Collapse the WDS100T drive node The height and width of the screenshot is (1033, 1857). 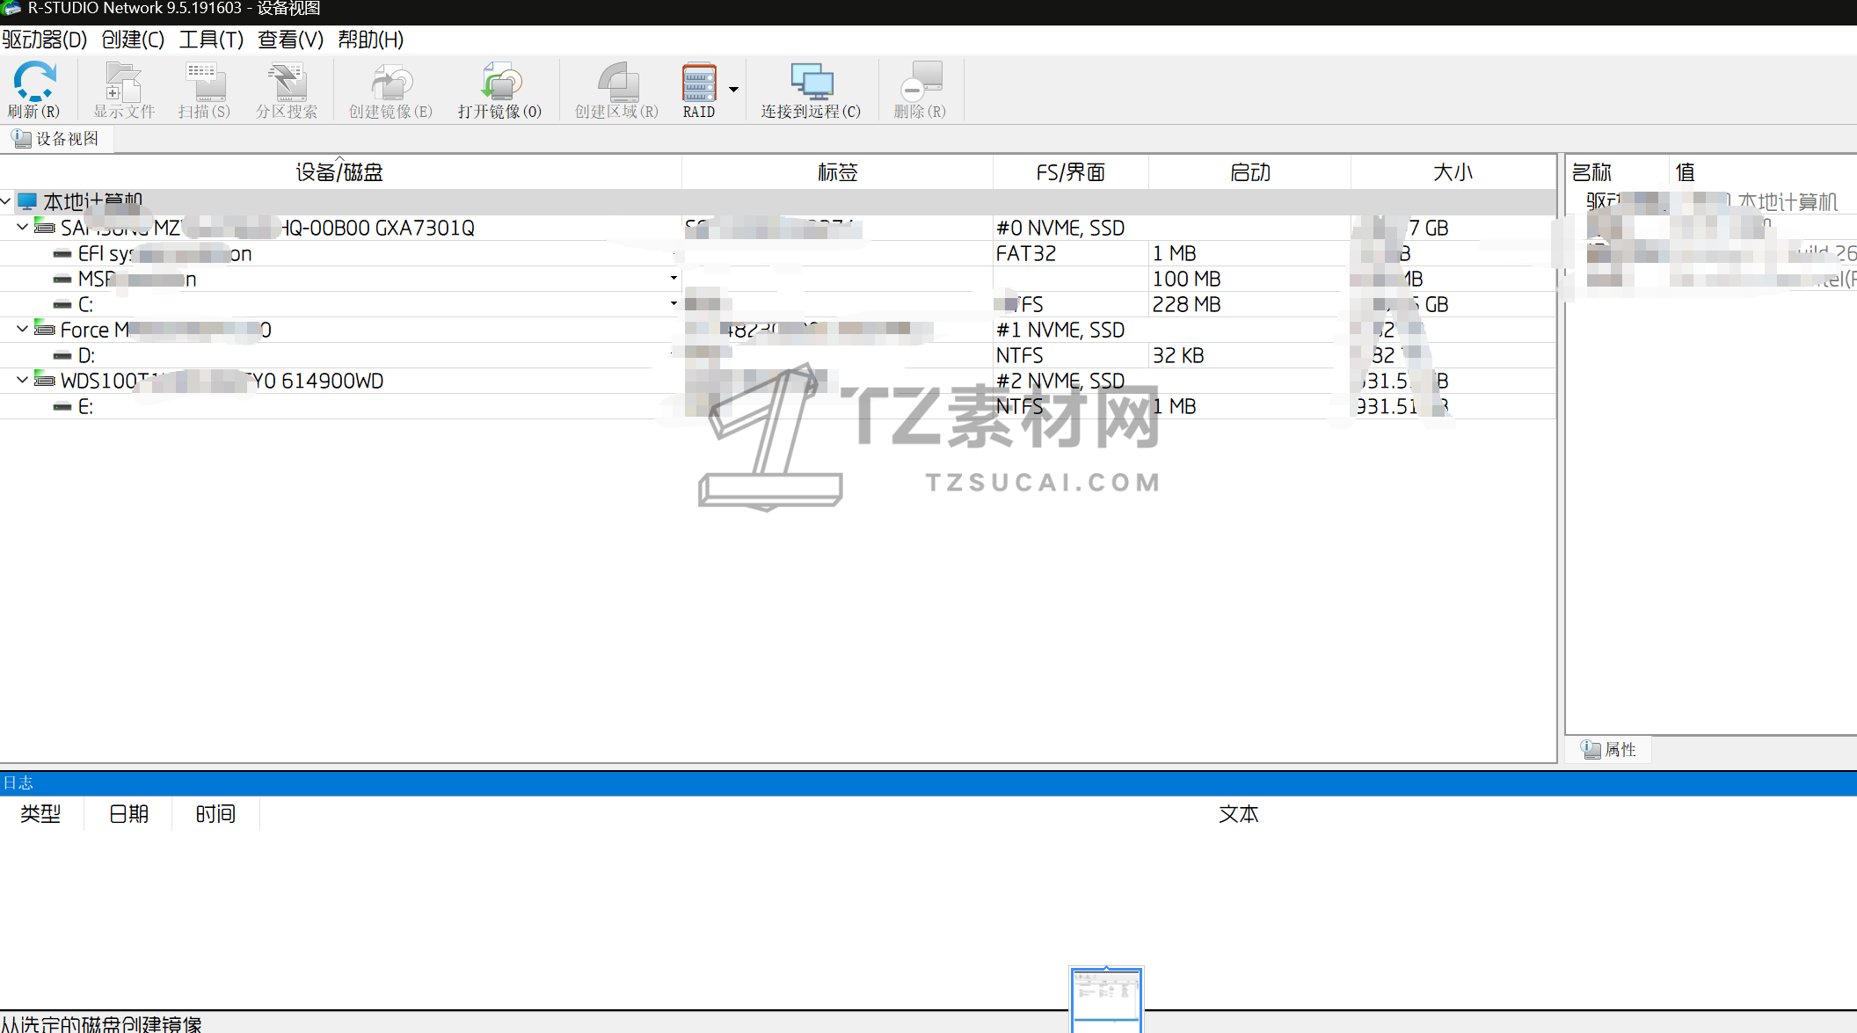point(23,380)
